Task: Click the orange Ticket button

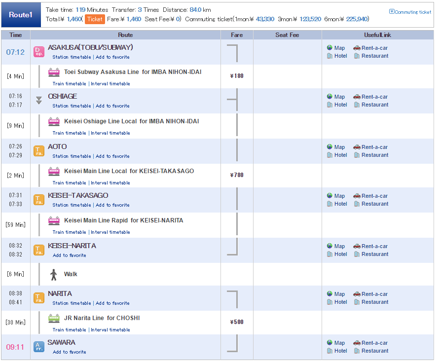Action: 95,19
